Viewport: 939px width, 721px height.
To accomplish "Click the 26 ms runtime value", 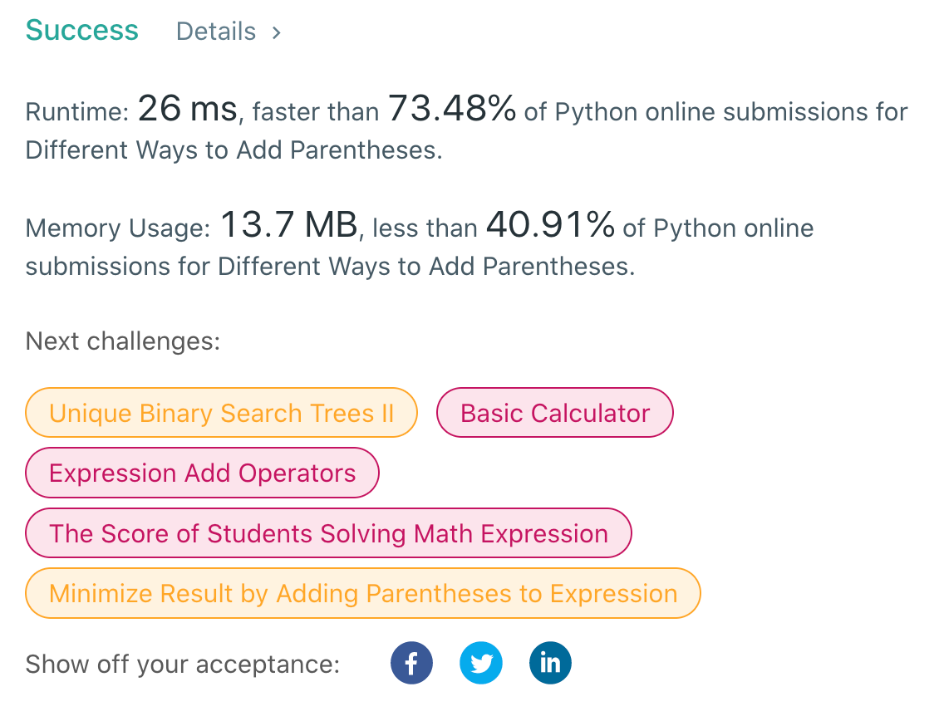I will click(188, 109).
